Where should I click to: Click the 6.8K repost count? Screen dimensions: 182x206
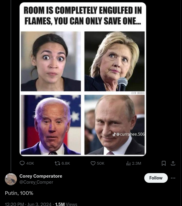65,163
